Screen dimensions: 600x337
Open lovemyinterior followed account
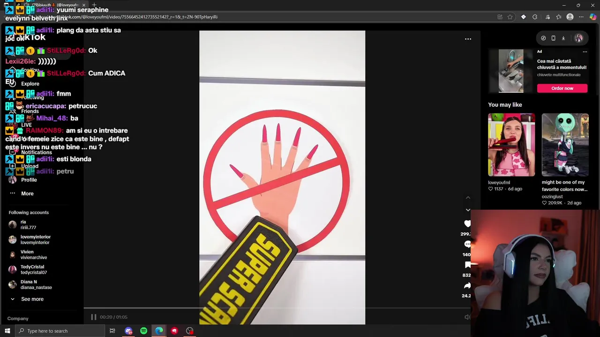coord(35,240)
